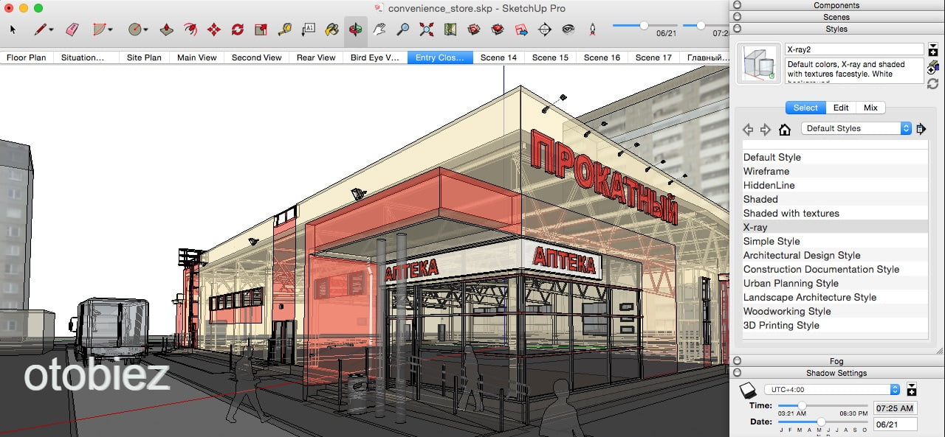
Task: Open the Site Plan scene tab
Action: tap(144, 57)
